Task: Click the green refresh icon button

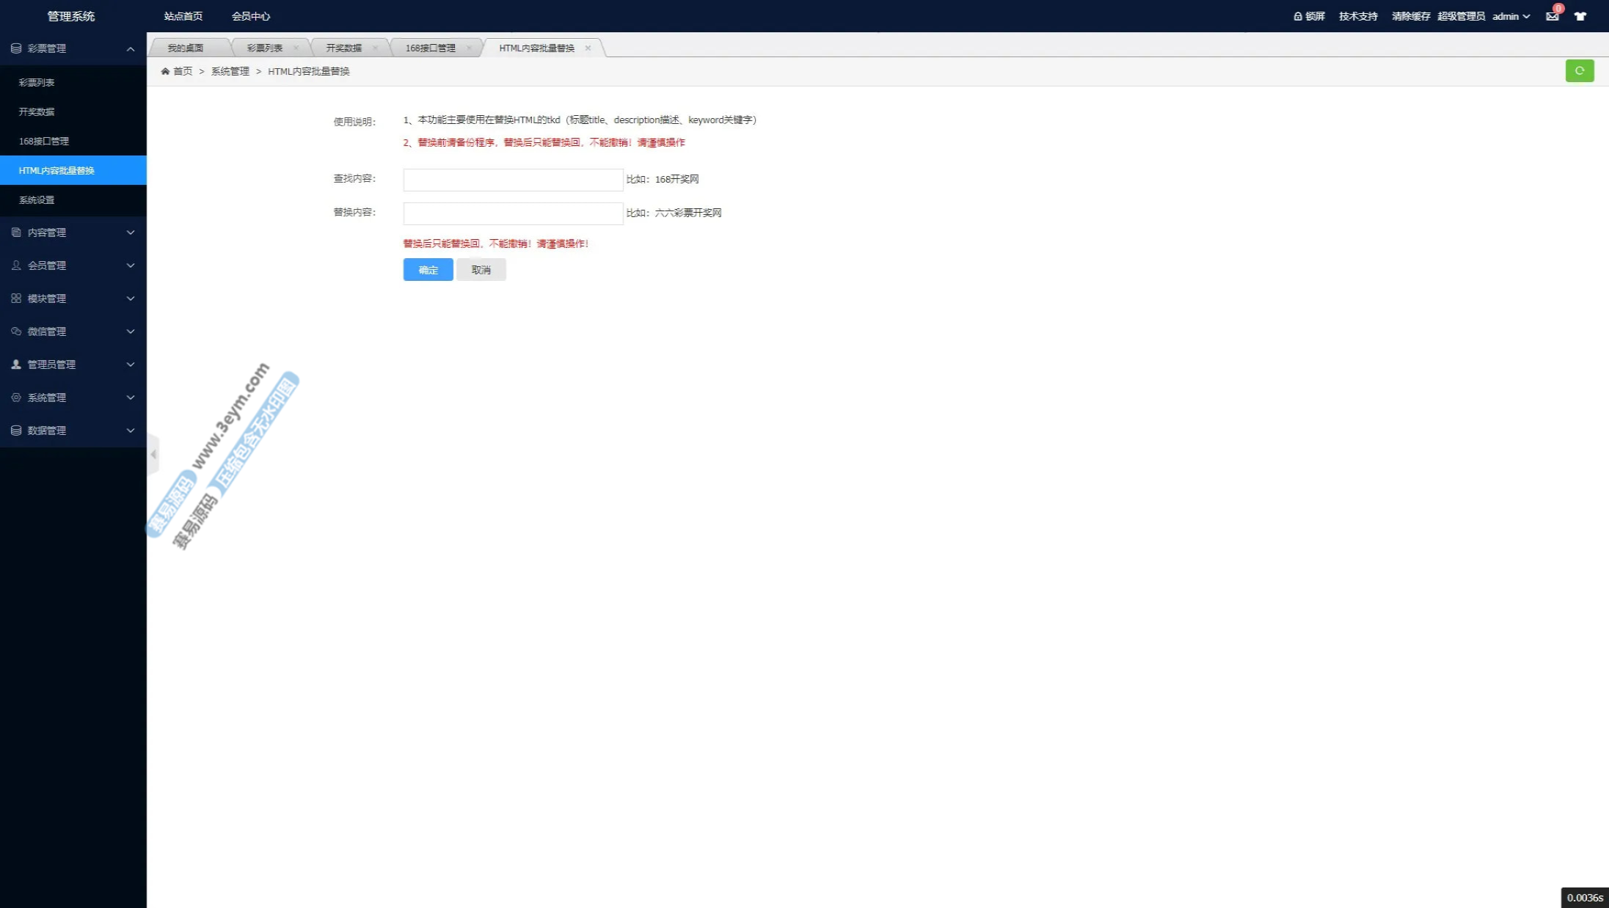Action: tap(1579, 71)
